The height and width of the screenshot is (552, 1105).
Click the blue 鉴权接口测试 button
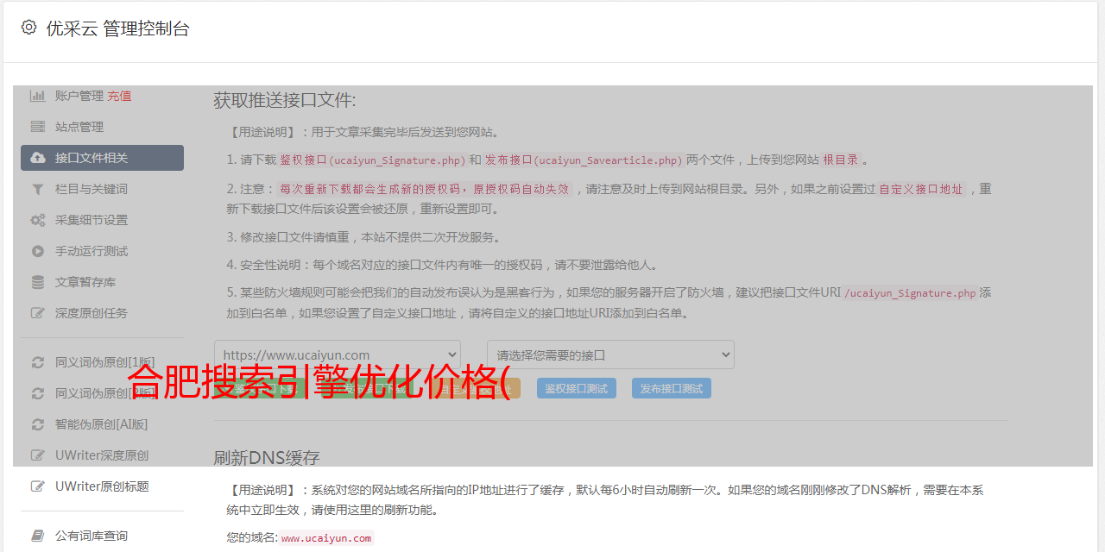(x=577, y=388)
